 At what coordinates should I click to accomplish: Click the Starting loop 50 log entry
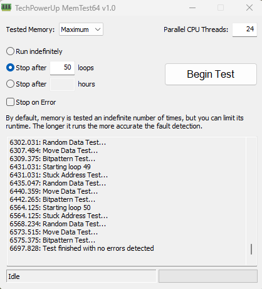tap(50, 208)
